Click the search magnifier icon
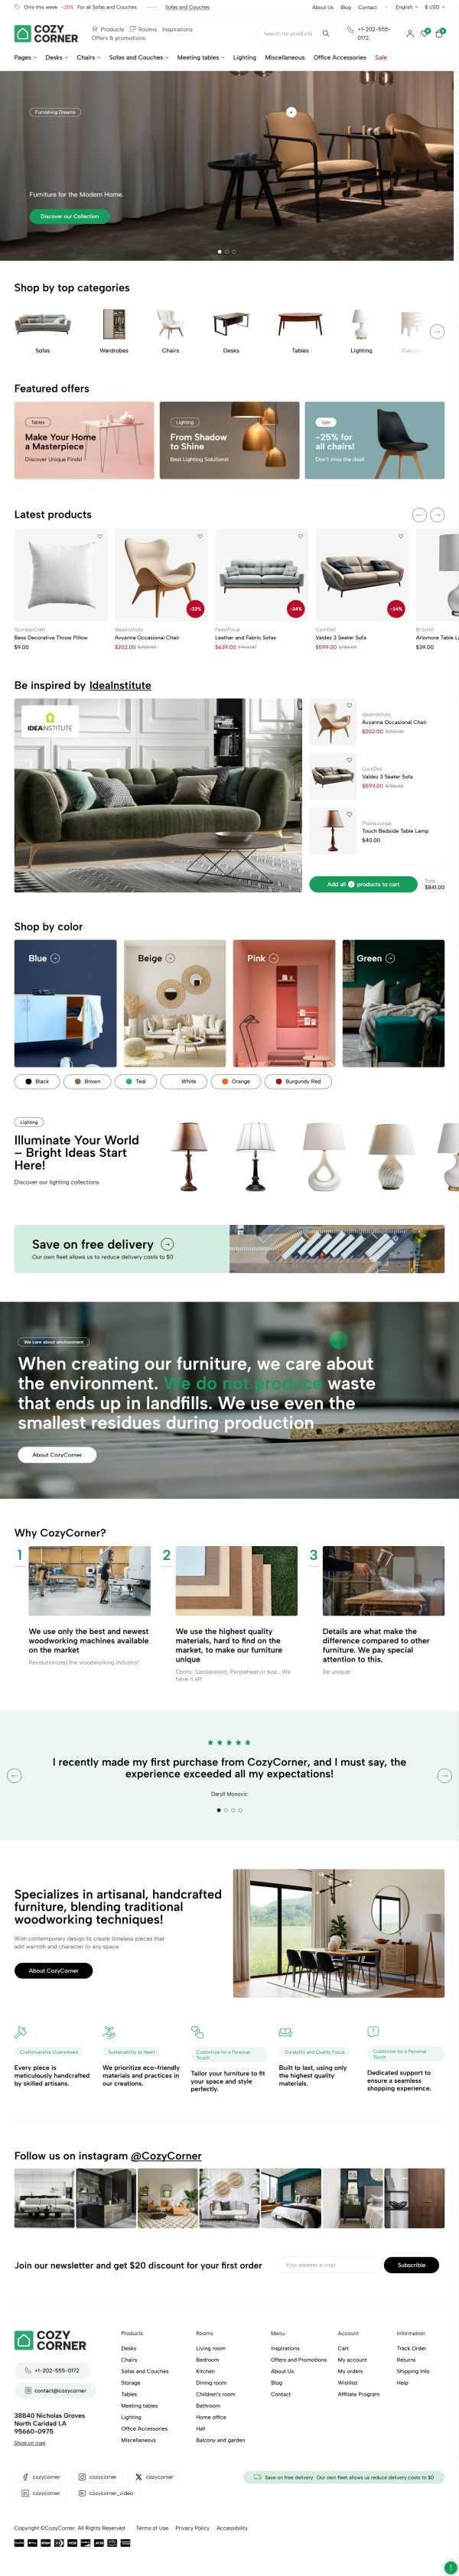Viewport: 459px width, 2576px height. 325,33
